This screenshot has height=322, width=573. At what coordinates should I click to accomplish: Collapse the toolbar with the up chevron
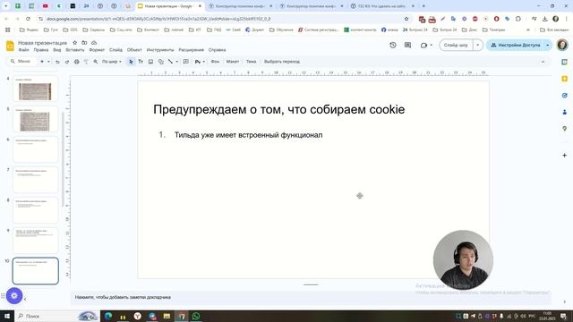coord(543,62)
